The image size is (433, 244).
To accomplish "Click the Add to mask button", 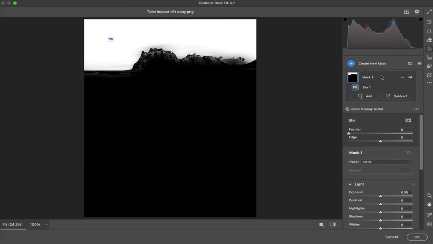I will 365,96.
